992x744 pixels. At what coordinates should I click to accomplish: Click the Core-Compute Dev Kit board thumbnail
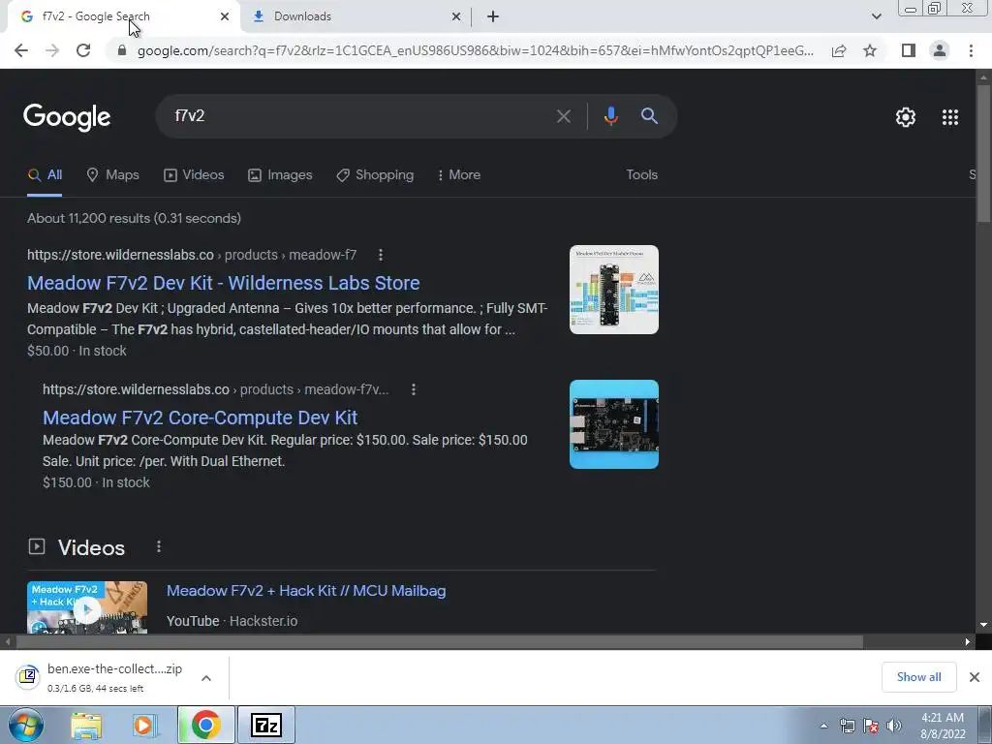pyautogui.click(x=613, y=424)
